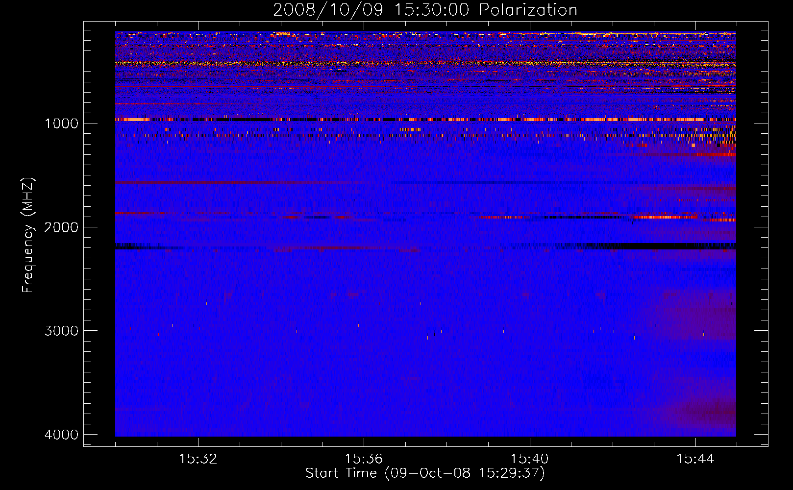Screen dimensions: 793x490
Task: Click the black interference band near 2200 MHz
Action: click(425, 246)
